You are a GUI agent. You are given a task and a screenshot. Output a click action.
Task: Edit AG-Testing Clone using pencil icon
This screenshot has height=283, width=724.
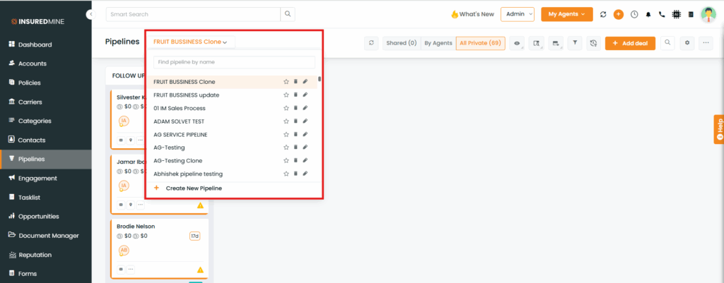click(305, 161)
